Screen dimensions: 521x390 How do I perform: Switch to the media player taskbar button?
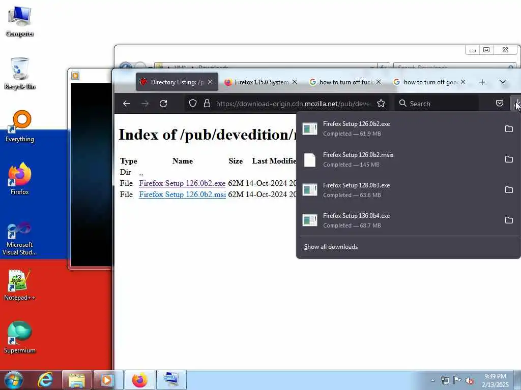pyautogui.click(x=108, y=380)
